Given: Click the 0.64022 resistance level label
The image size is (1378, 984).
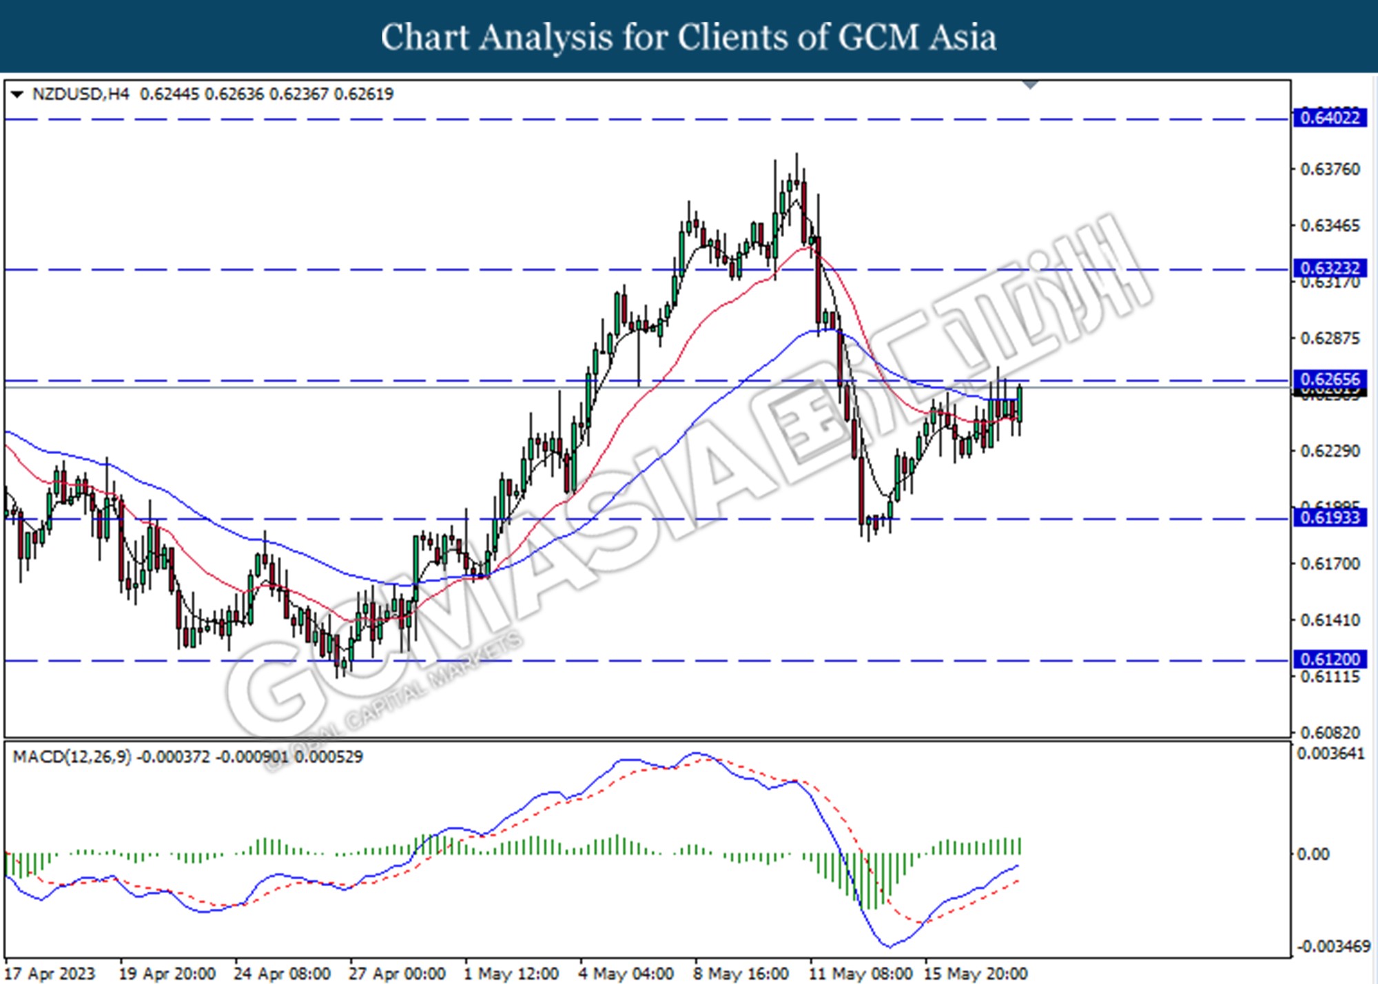Looking at the screenshot, I should pyautogui.click(x=1330, y=118).
